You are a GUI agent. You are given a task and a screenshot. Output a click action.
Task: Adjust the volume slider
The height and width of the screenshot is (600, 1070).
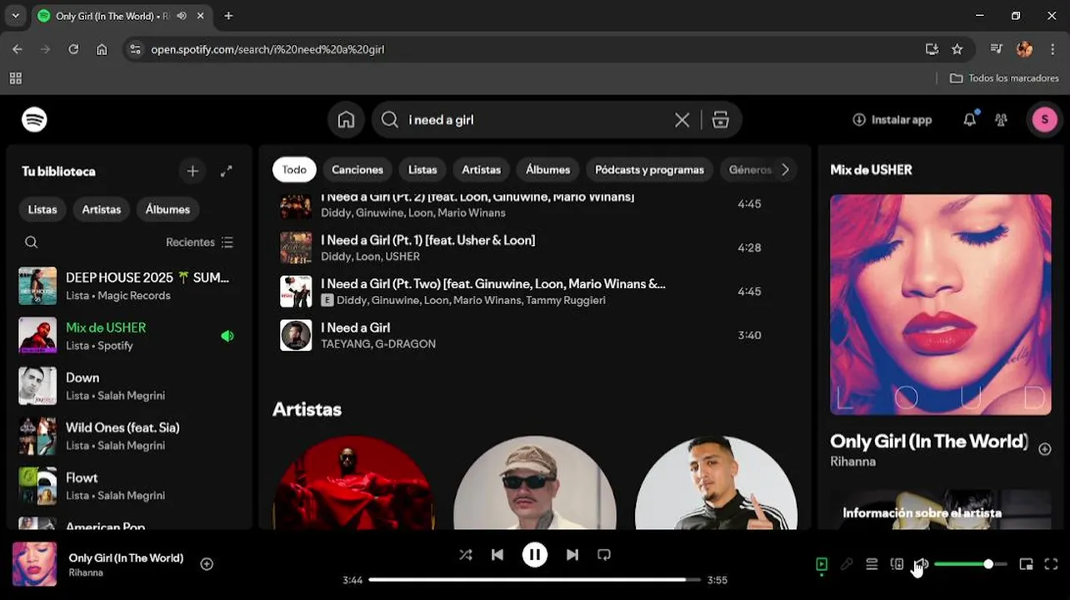[971, 564]
